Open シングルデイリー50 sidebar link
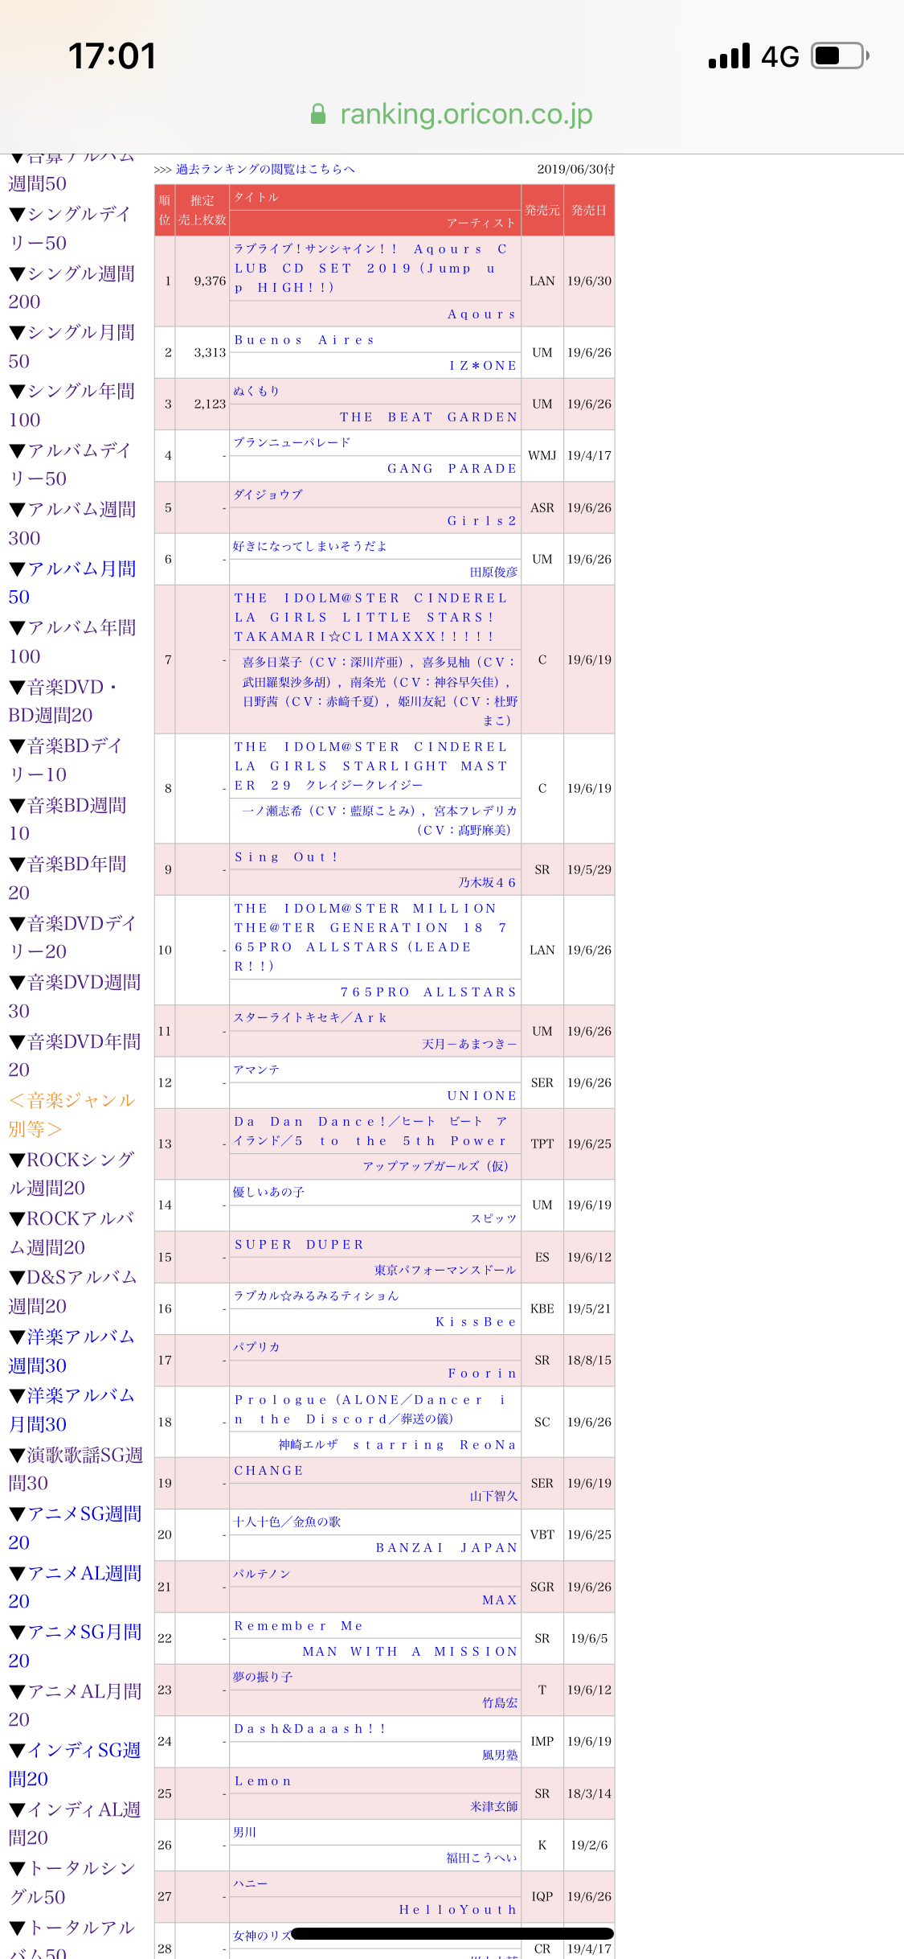This screenshot has height=1959, width=904. coord(70,228)
